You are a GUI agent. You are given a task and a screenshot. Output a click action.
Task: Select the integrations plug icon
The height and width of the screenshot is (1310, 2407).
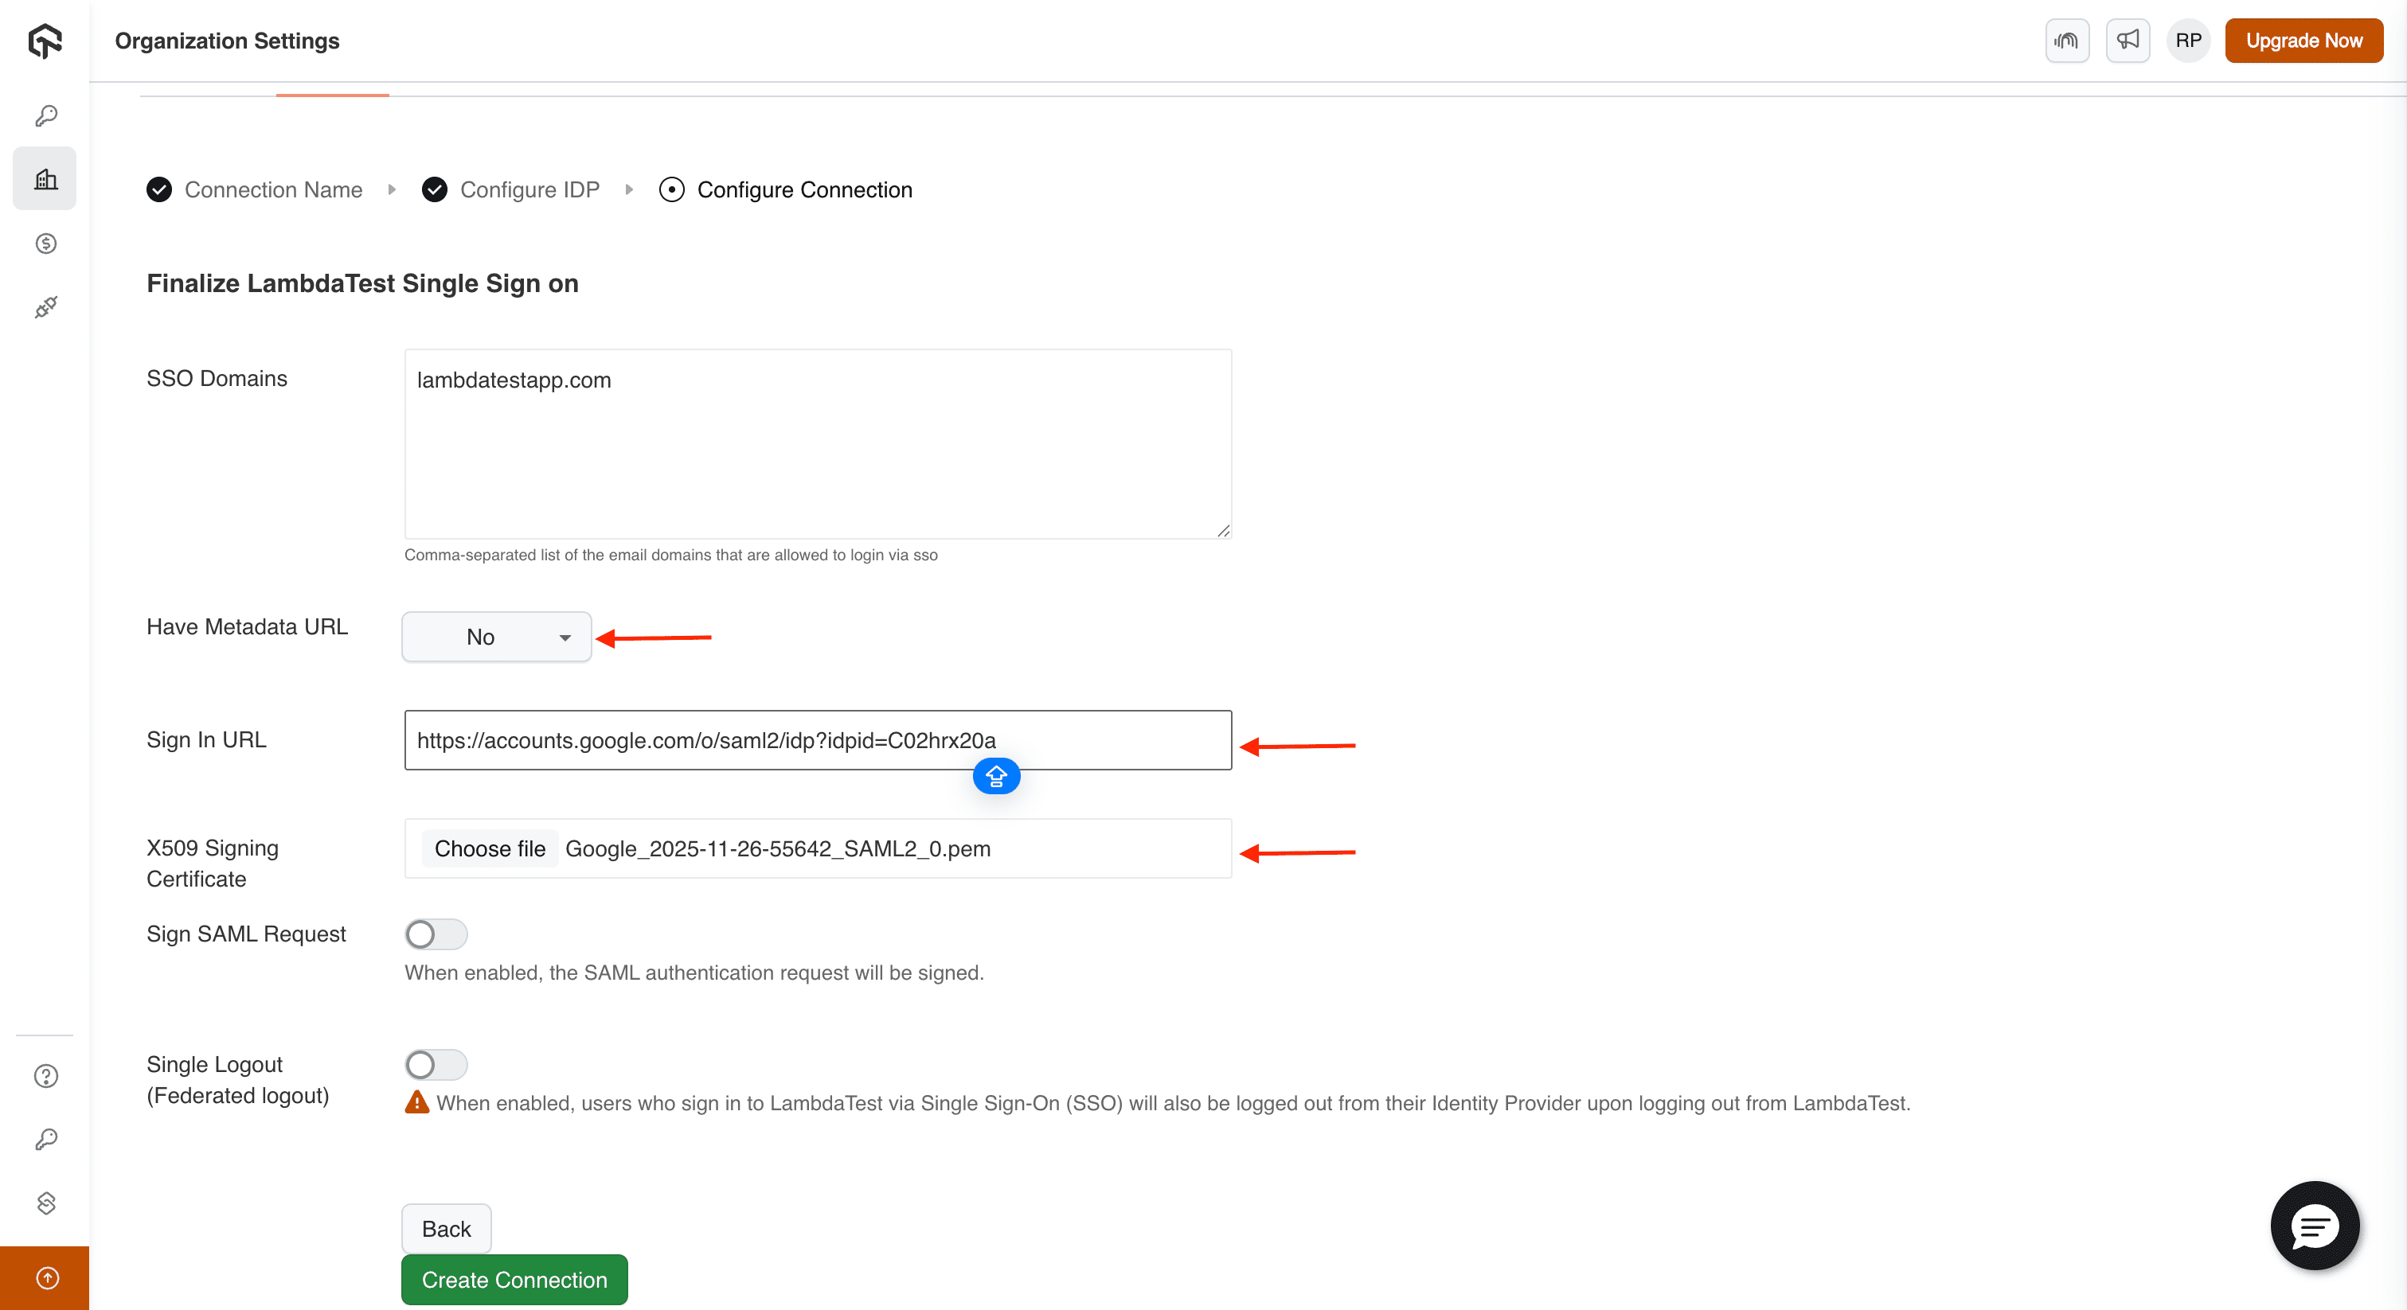(x=45, y=306)
